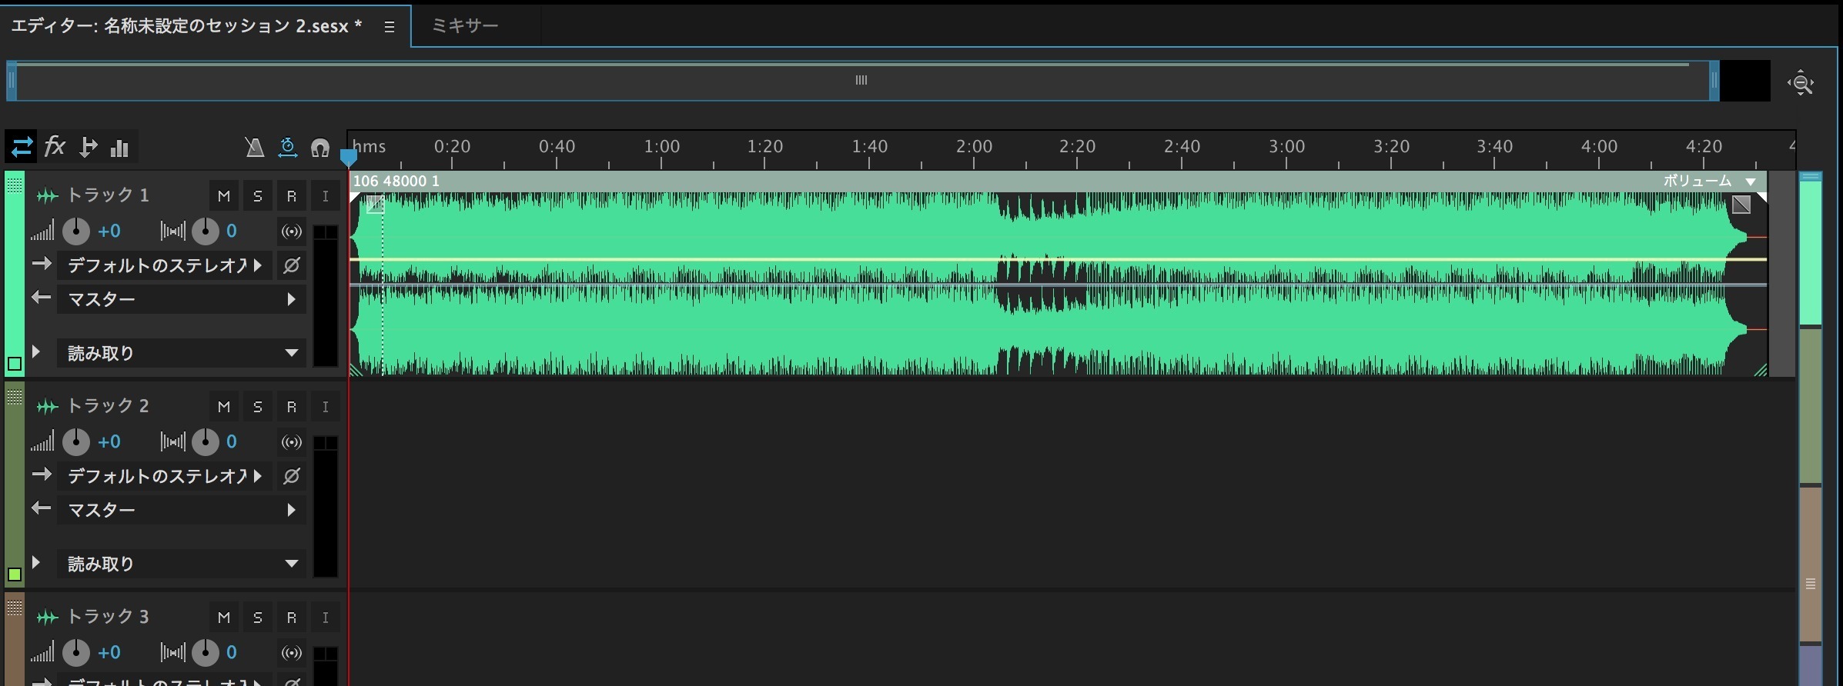Toggle トラック 2 polarity invert icon
The width and height of the screenshot is (1843, 686).
[291, 476]
